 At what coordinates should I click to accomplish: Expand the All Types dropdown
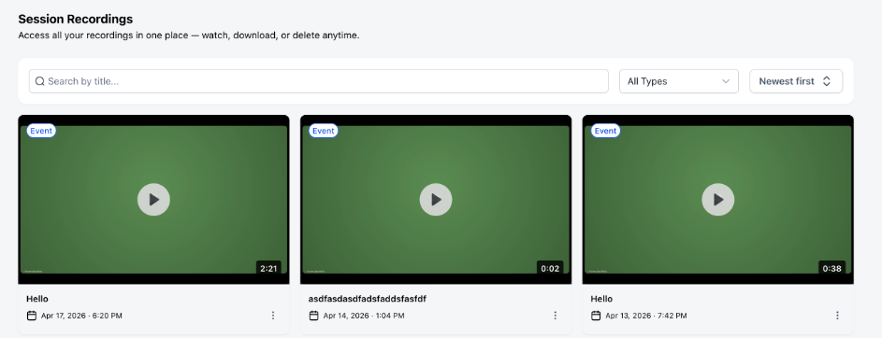click(679, 81)
